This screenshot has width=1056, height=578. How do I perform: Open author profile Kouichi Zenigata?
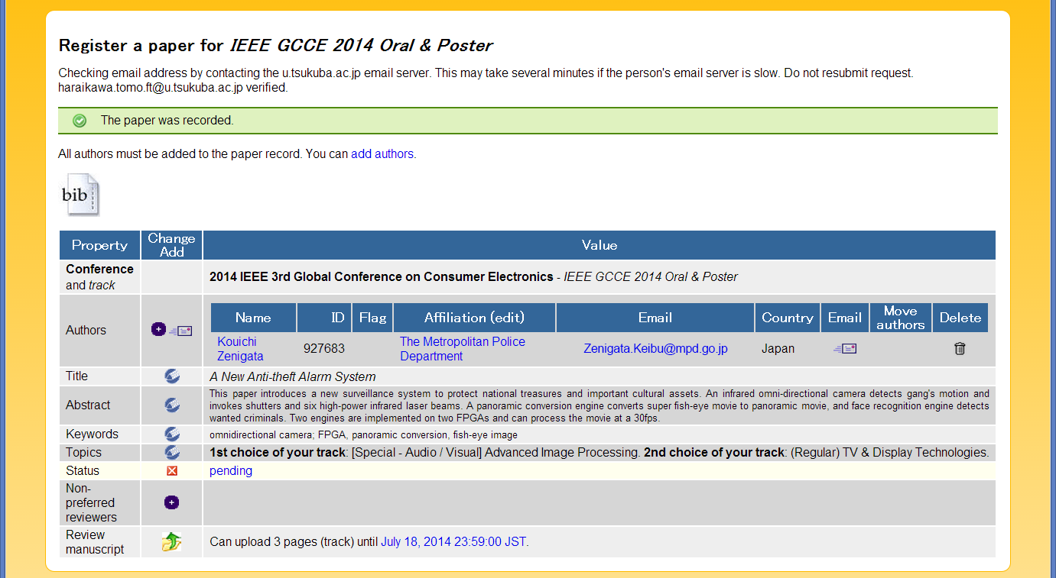(x=240, y=349)
